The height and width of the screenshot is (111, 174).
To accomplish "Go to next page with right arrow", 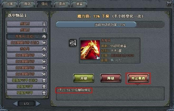I will (38, 104).
